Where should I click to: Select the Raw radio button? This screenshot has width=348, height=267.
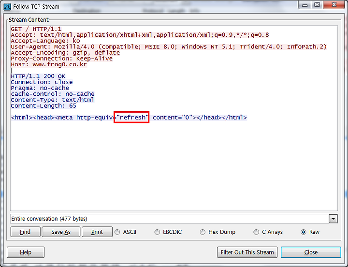pyautogui.click(x=304, y=232)
